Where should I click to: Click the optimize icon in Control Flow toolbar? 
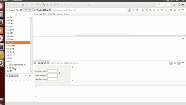coord(133,10)
